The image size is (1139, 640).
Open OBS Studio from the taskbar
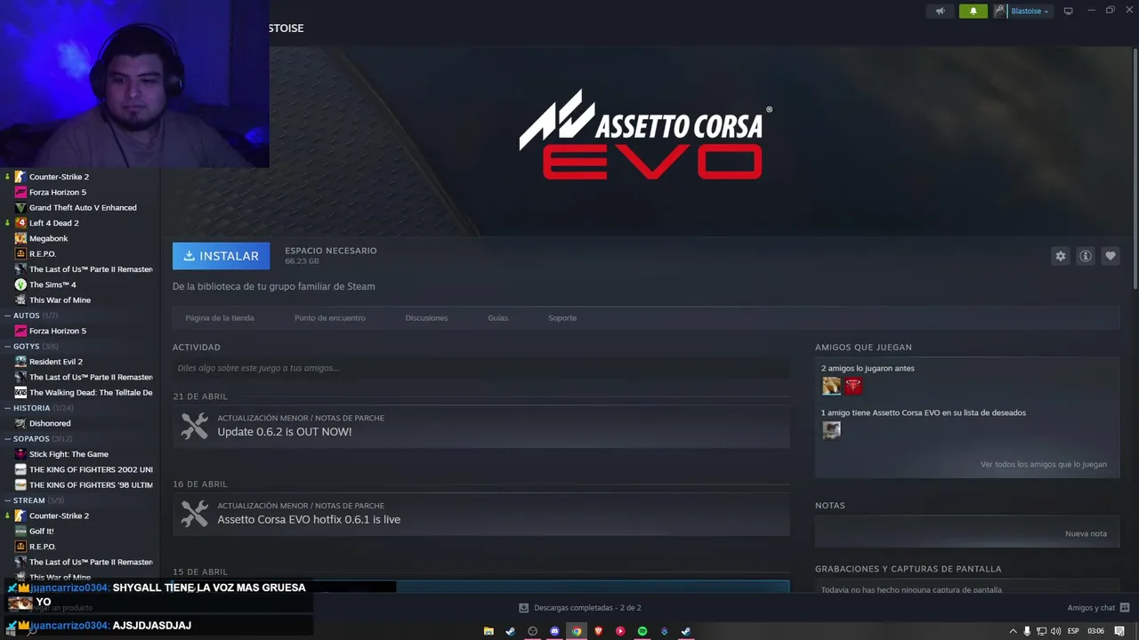[532, 631]
